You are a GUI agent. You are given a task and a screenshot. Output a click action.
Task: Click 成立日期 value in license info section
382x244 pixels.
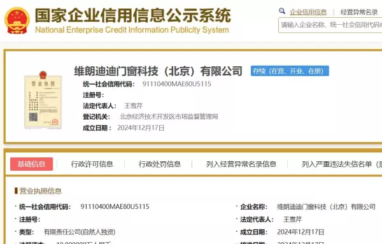click(301, 232)
